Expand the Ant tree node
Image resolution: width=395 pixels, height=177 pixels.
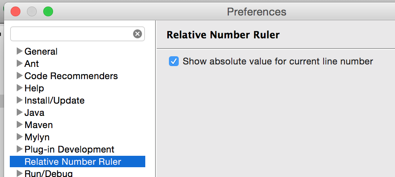(20, 64)
